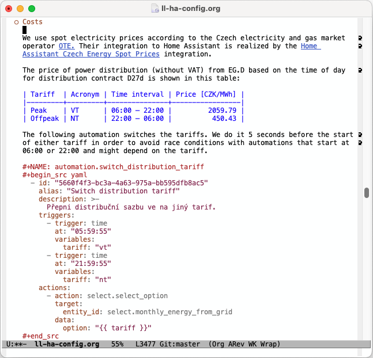
Task: Click the scrollbar thumb on right edge
Action: [x=367, y=193]
